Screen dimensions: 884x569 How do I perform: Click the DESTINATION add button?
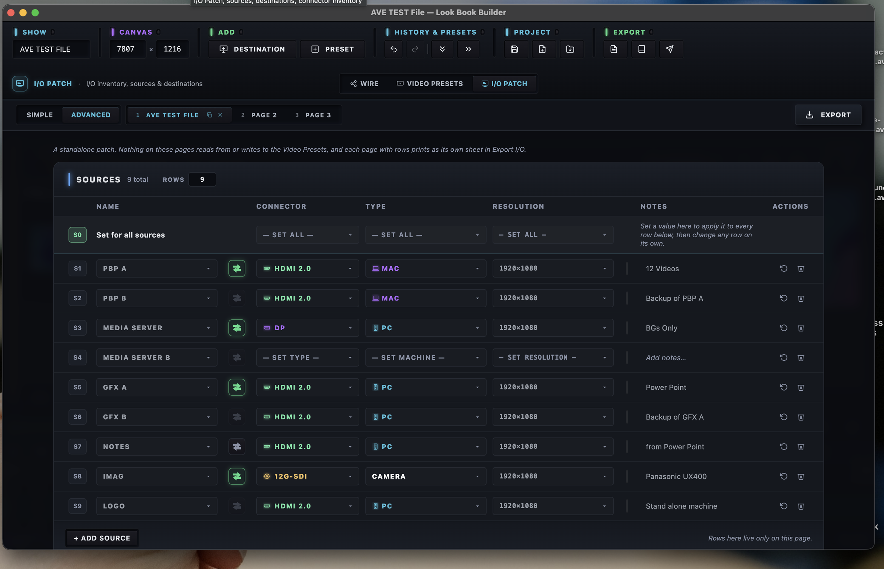tap(252, 49)
